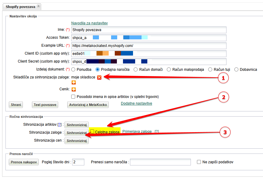Focus the Prenesi samo naročila field
This screenshot has width=263, height=181.
click(x=160, y=162)
